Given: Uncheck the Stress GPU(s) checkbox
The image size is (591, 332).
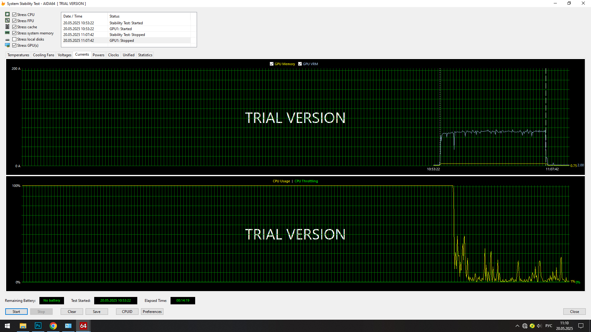Looking at the screenshot, I should pos(14,45).
